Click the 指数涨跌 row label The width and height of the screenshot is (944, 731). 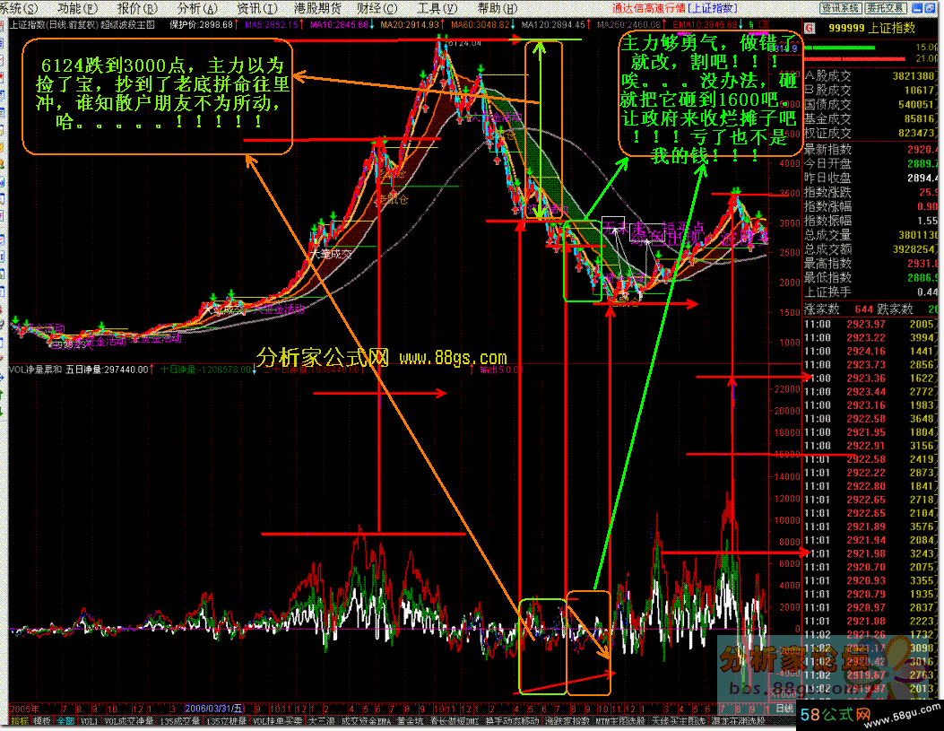coord(827,193)
